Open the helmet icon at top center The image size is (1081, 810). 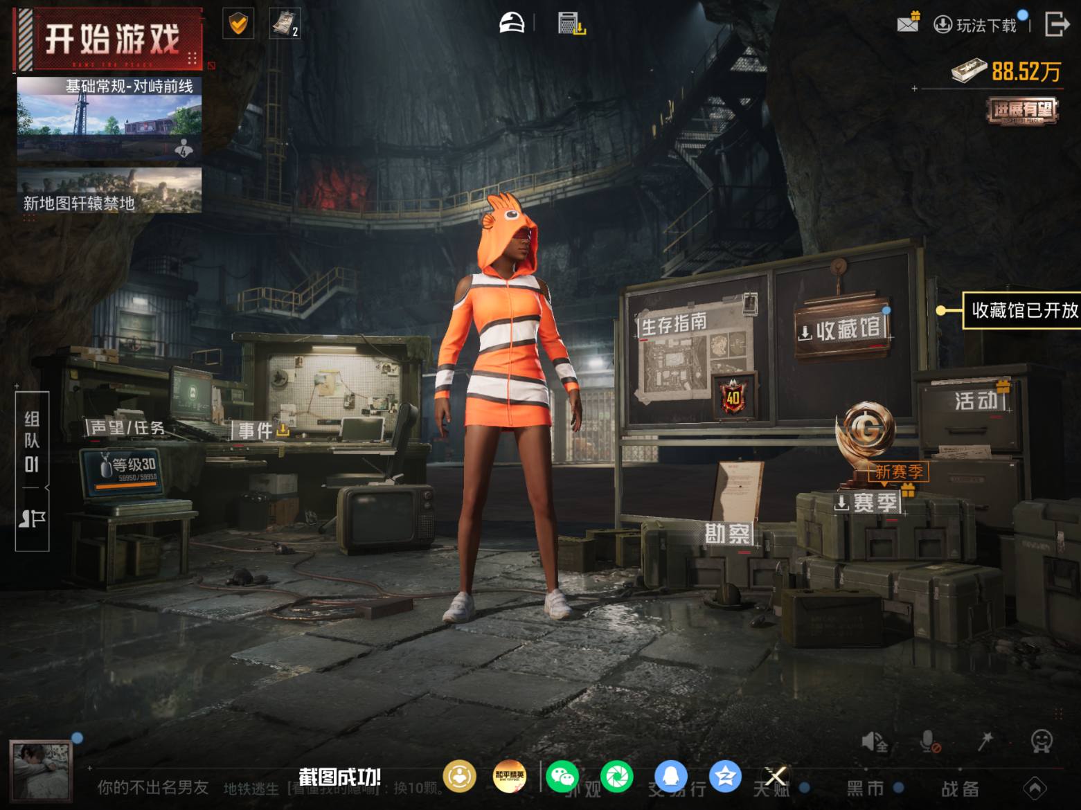click(512, 24)
